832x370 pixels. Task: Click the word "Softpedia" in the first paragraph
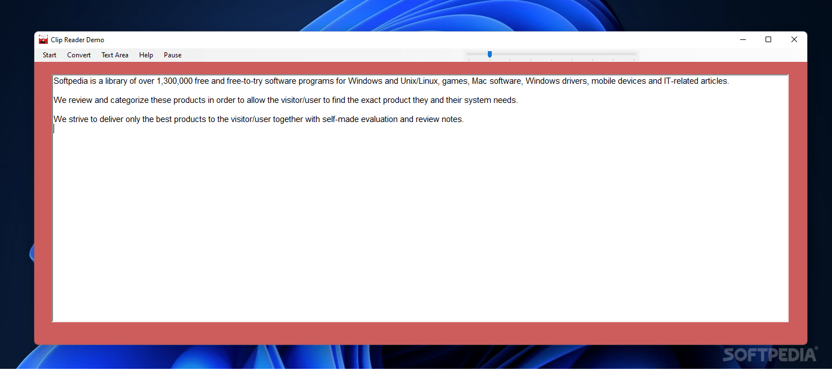tap(70, 81)
